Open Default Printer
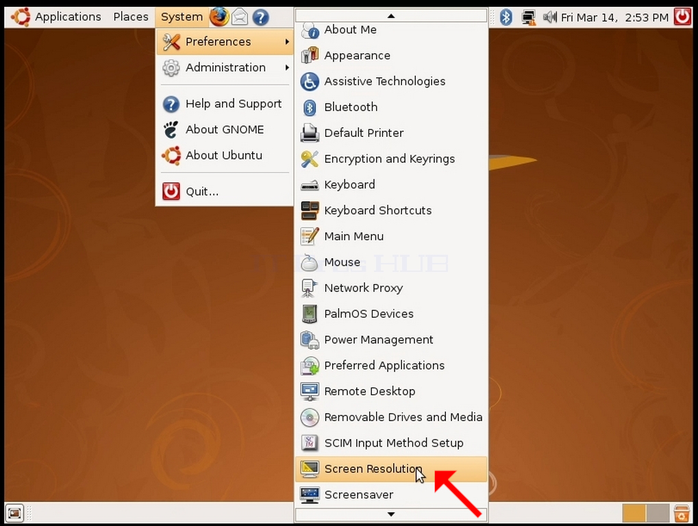The image size is (698, 526). pos(391,133)
